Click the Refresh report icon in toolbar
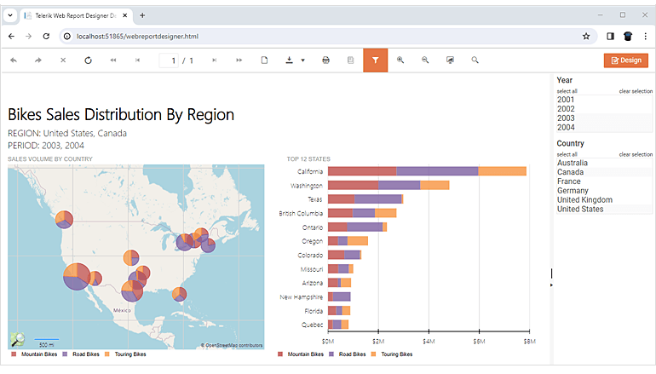The image size is (656, 374). [88, 60]
